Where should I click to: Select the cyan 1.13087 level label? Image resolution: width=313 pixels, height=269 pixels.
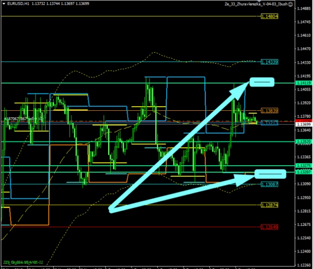pyautogui.click(x=270, y=184)
